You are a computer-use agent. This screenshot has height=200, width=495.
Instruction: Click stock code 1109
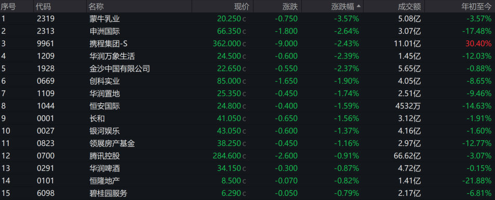[x=45, y=94]
